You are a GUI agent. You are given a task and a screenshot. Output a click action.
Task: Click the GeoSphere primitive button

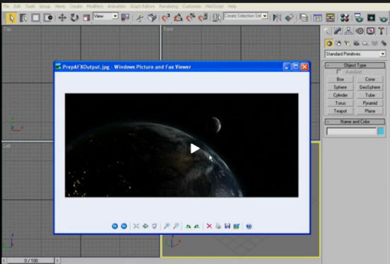[x=370, y=87]
